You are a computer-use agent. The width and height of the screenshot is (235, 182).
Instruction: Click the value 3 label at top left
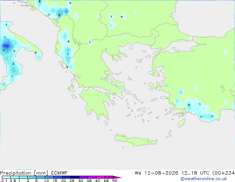tap(40, 1)
